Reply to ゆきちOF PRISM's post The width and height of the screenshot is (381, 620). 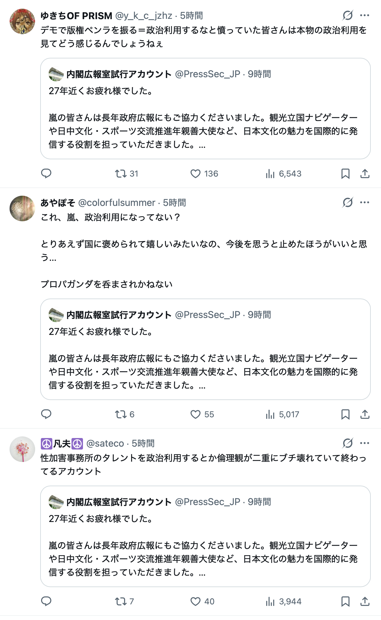[46, 173]
